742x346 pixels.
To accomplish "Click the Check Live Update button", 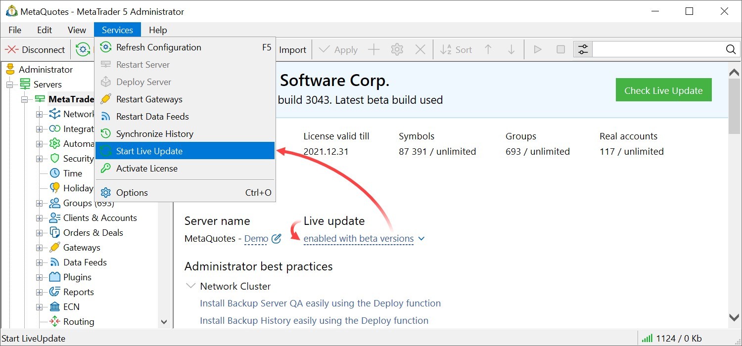I will click(x=663, y=90).
